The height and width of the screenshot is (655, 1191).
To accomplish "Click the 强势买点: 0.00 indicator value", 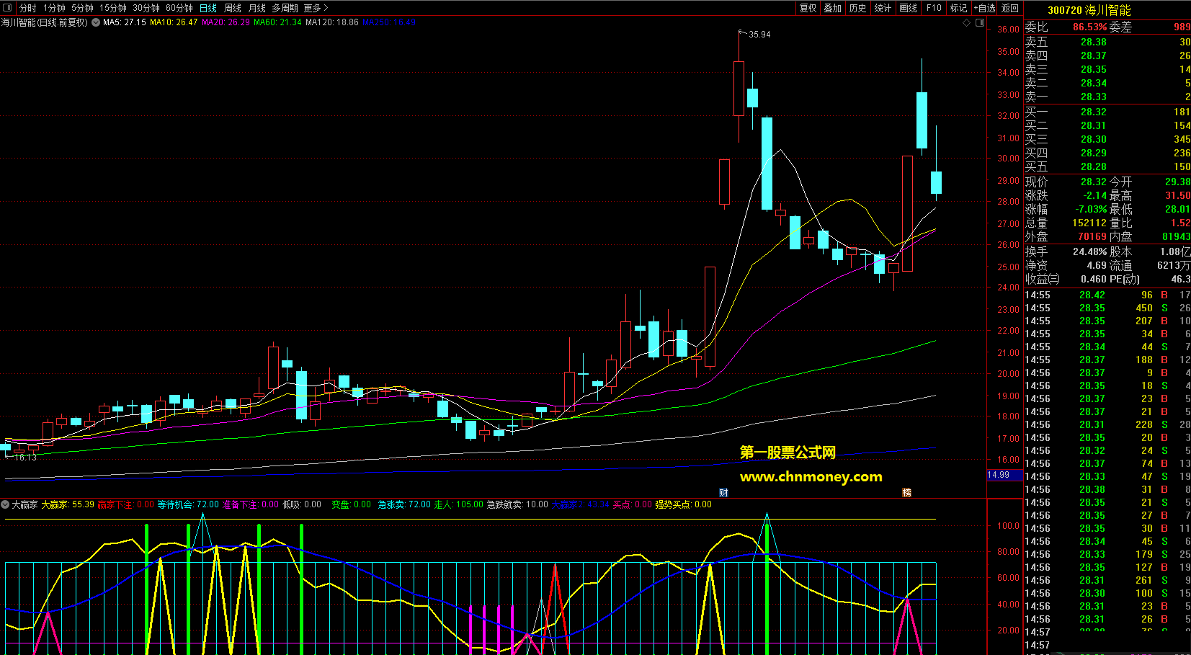I will tap(683, 504).
